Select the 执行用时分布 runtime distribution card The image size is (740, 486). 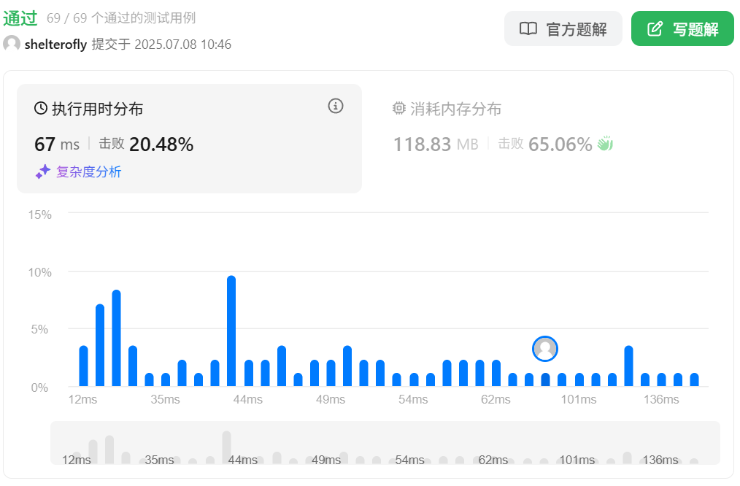point(189,138)
